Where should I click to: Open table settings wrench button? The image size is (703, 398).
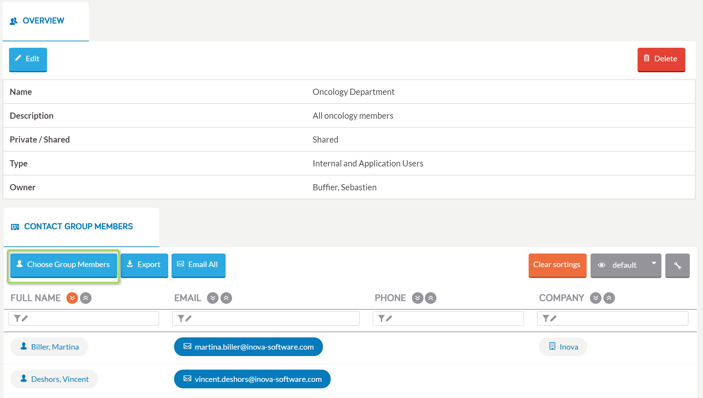(x=678, y=265)
